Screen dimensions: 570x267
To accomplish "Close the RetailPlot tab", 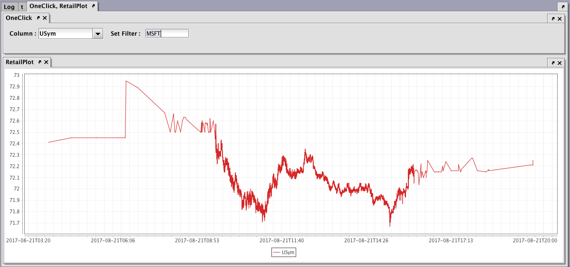I will pyautogui.click(x=46, y=62).
